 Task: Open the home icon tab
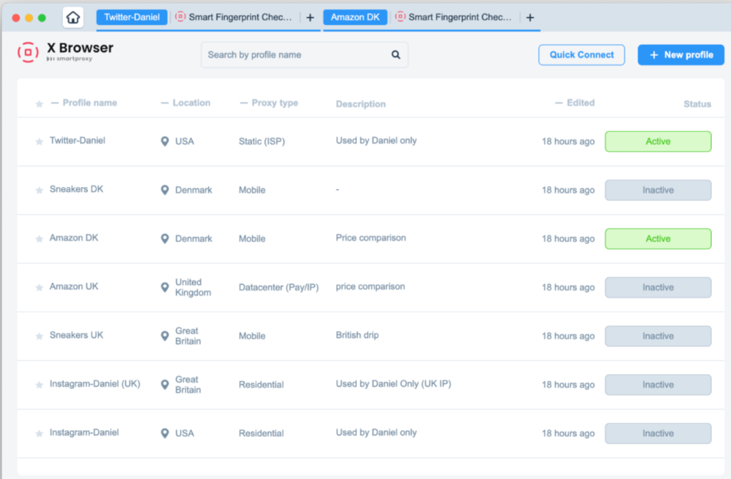tap(73, 18)
